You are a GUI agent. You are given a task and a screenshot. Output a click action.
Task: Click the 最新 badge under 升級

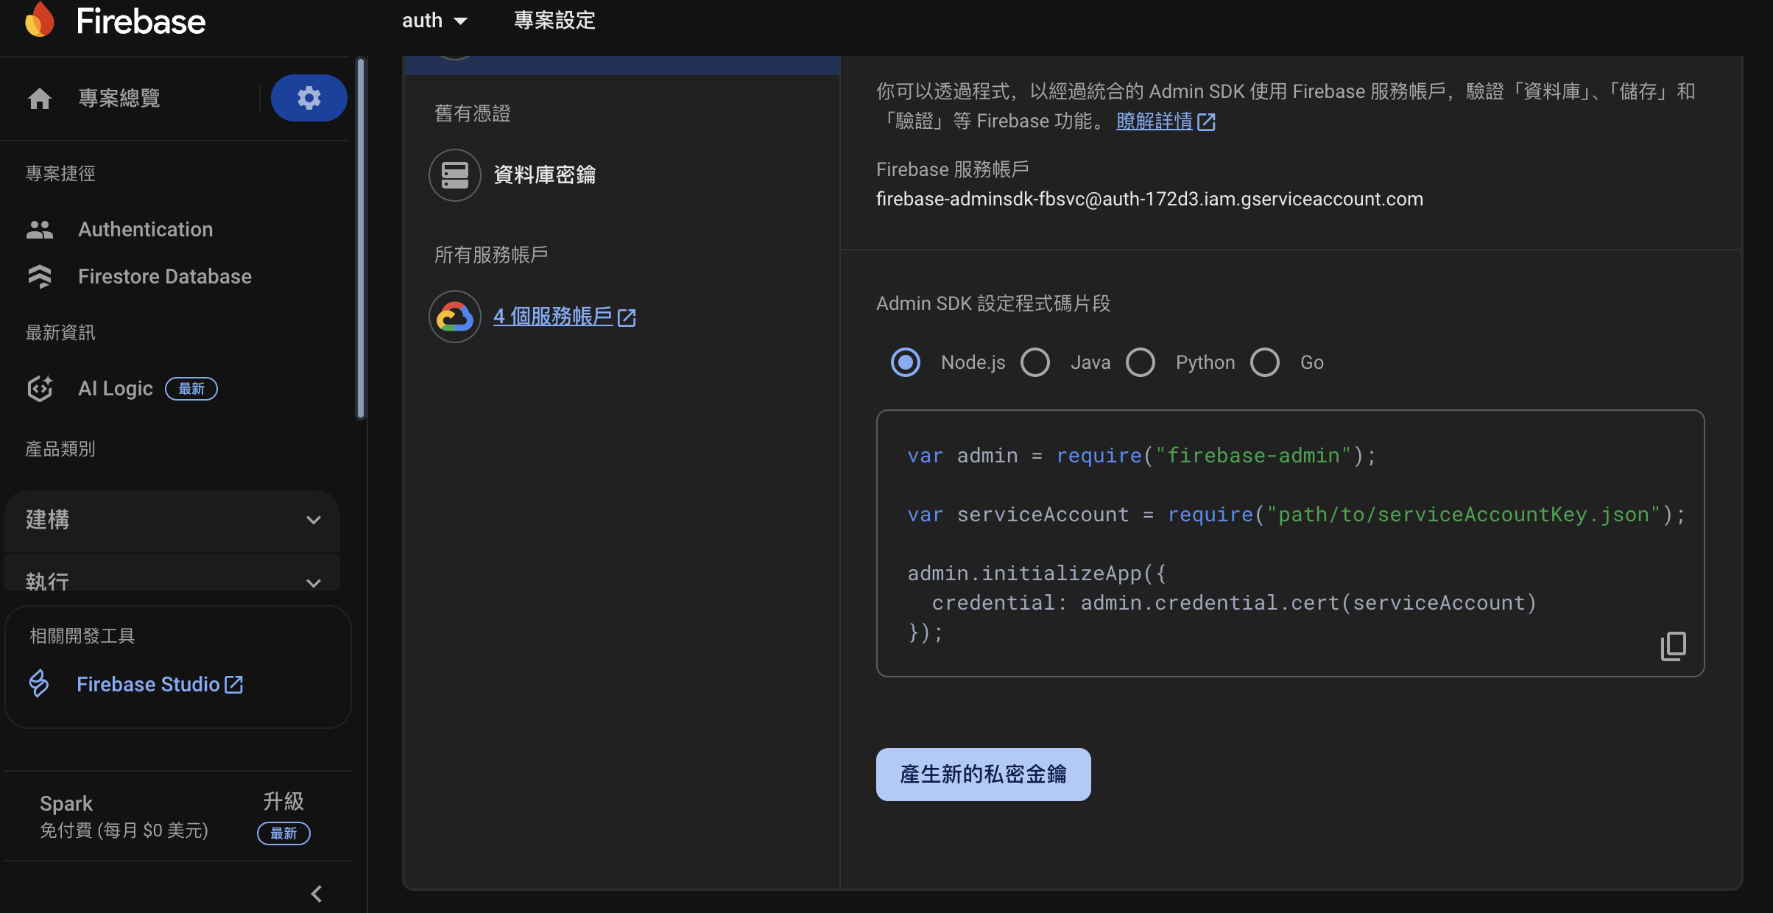283,833
